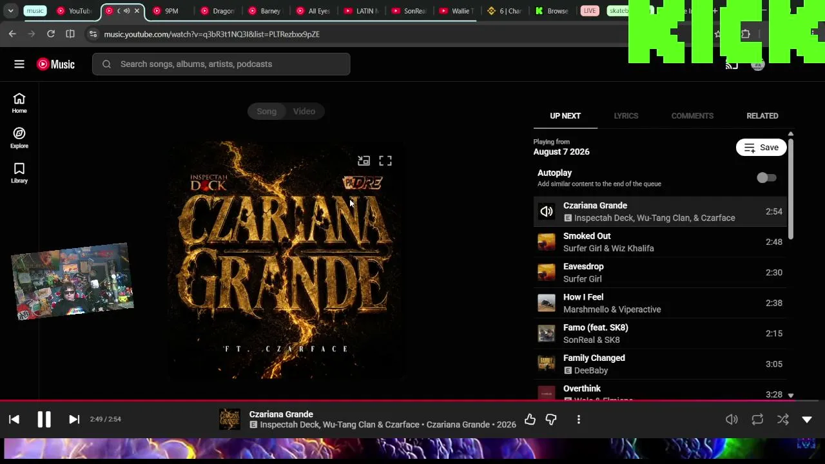This screenshot has width=825, height=464.
Task: Toggle repeat mode
Action: tap(757, 420)
